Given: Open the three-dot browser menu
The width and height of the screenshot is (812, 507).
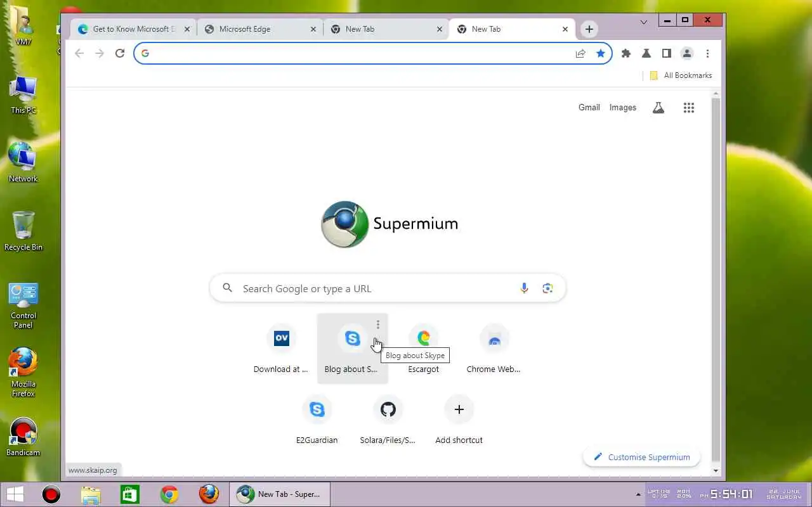Looking at the screenshot, I should coord(707,53).
